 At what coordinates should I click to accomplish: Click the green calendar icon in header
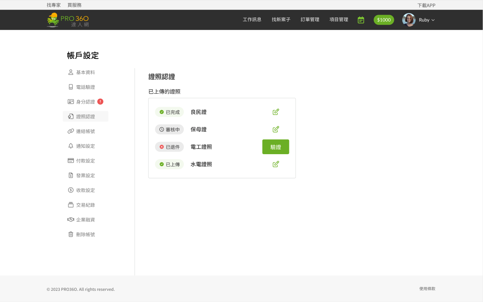coord(361,20)
